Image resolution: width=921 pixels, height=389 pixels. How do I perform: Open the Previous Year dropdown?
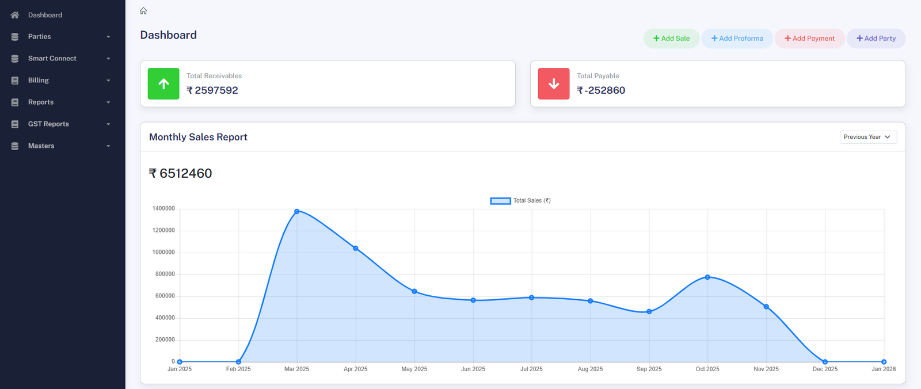(x=868, y=137)
